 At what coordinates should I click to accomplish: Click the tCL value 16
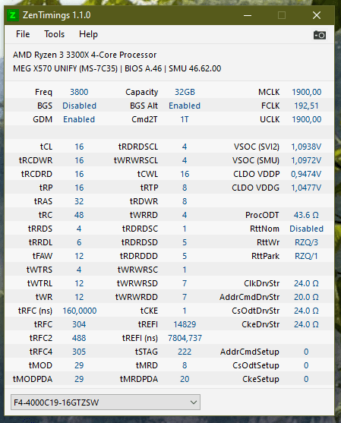click(x=79, y=147)
